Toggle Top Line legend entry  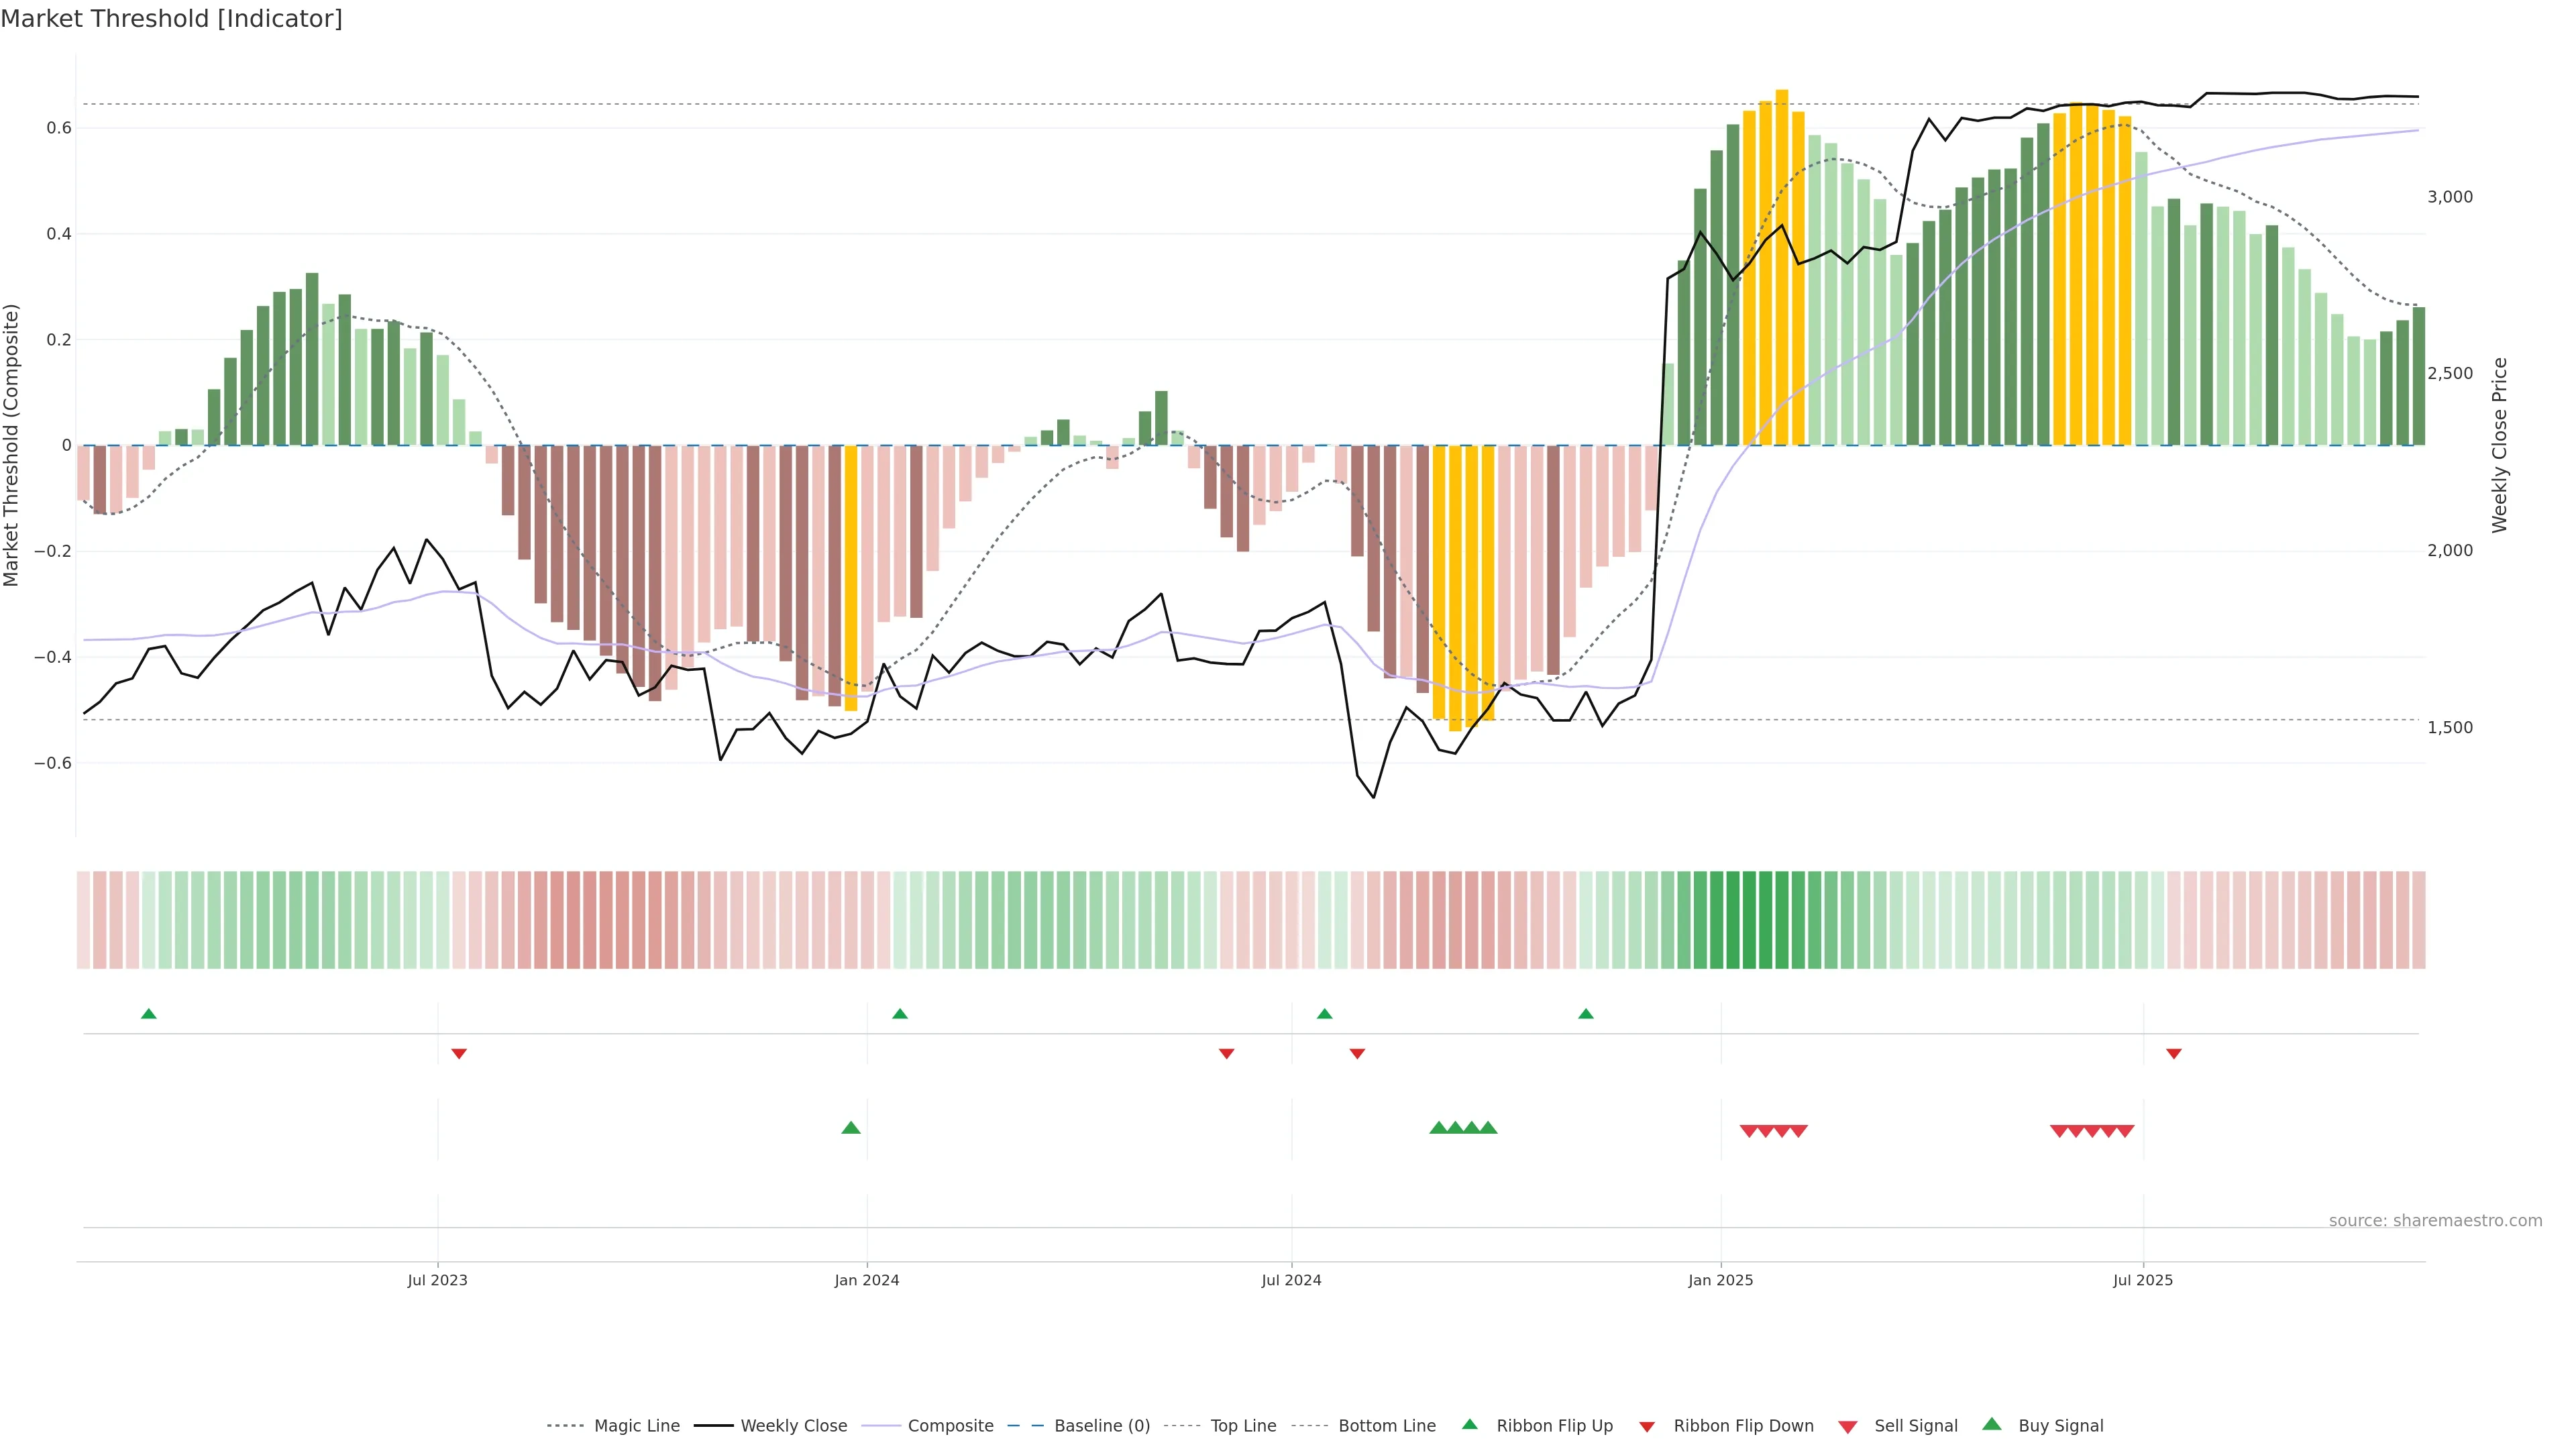click(1243, 1425)
